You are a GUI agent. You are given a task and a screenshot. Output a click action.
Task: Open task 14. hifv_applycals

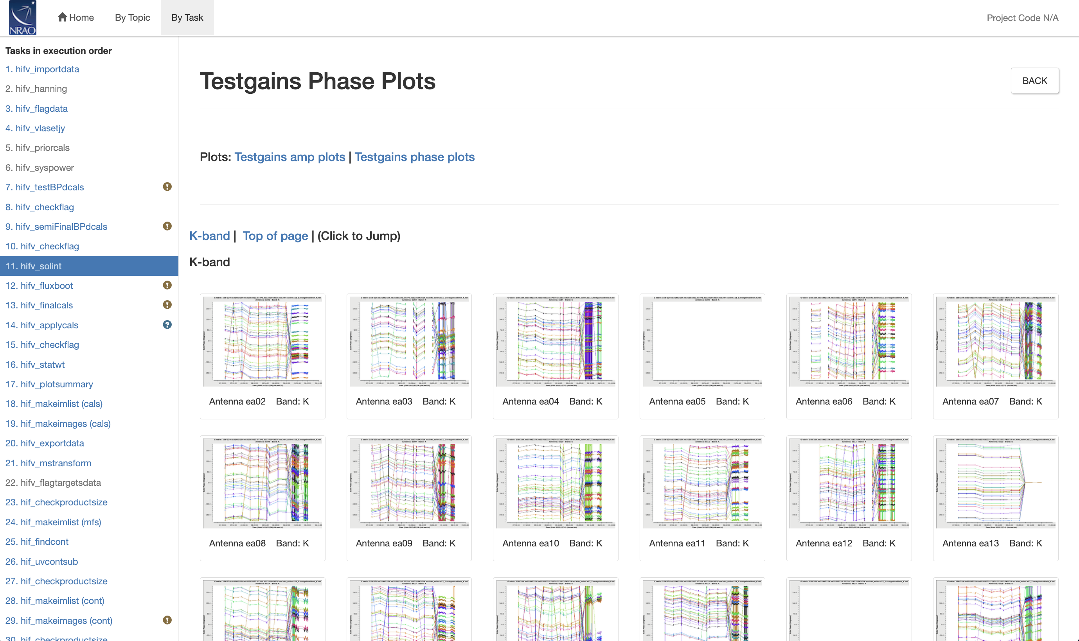41,325
